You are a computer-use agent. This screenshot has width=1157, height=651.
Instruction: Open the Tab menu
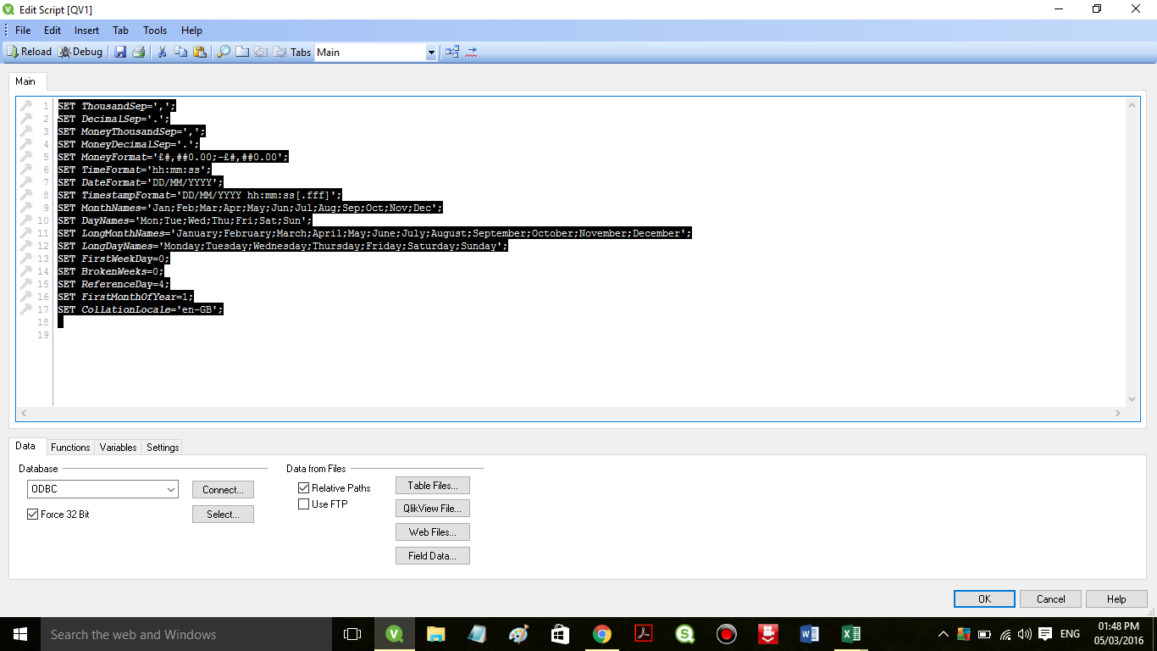click(x=121, y=31)
